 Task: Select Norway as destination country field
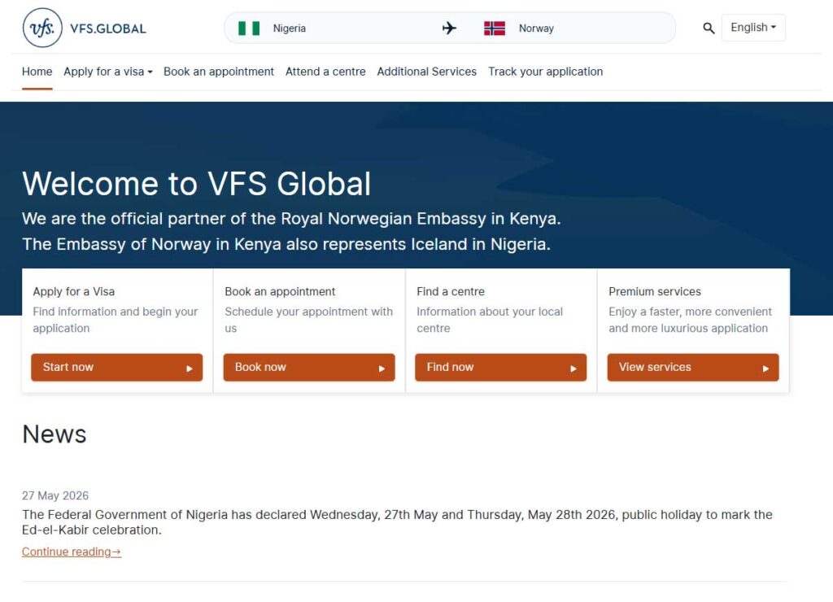coord(536,28)
